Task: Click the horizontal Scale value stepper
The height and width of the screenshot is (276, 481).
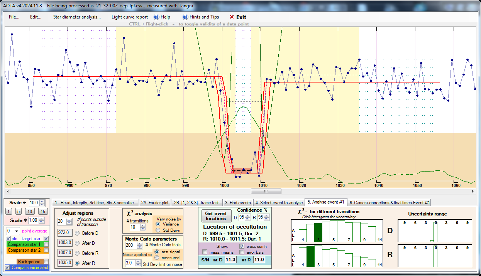Action: (42, 203)
